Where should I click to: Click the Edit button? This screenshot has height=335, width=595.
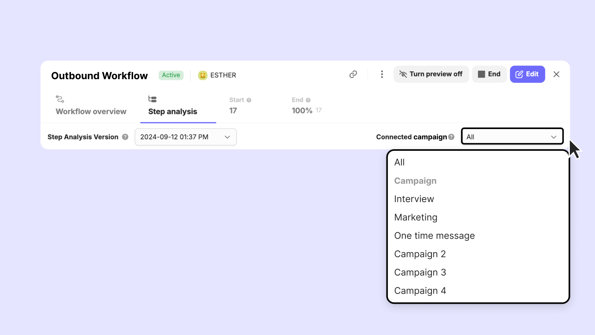[x=527, y=74]
